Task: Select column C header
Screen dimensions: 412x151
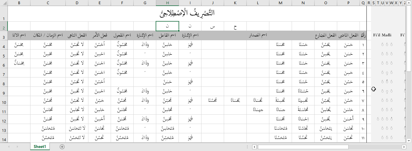Action: (x=48, y=3)
